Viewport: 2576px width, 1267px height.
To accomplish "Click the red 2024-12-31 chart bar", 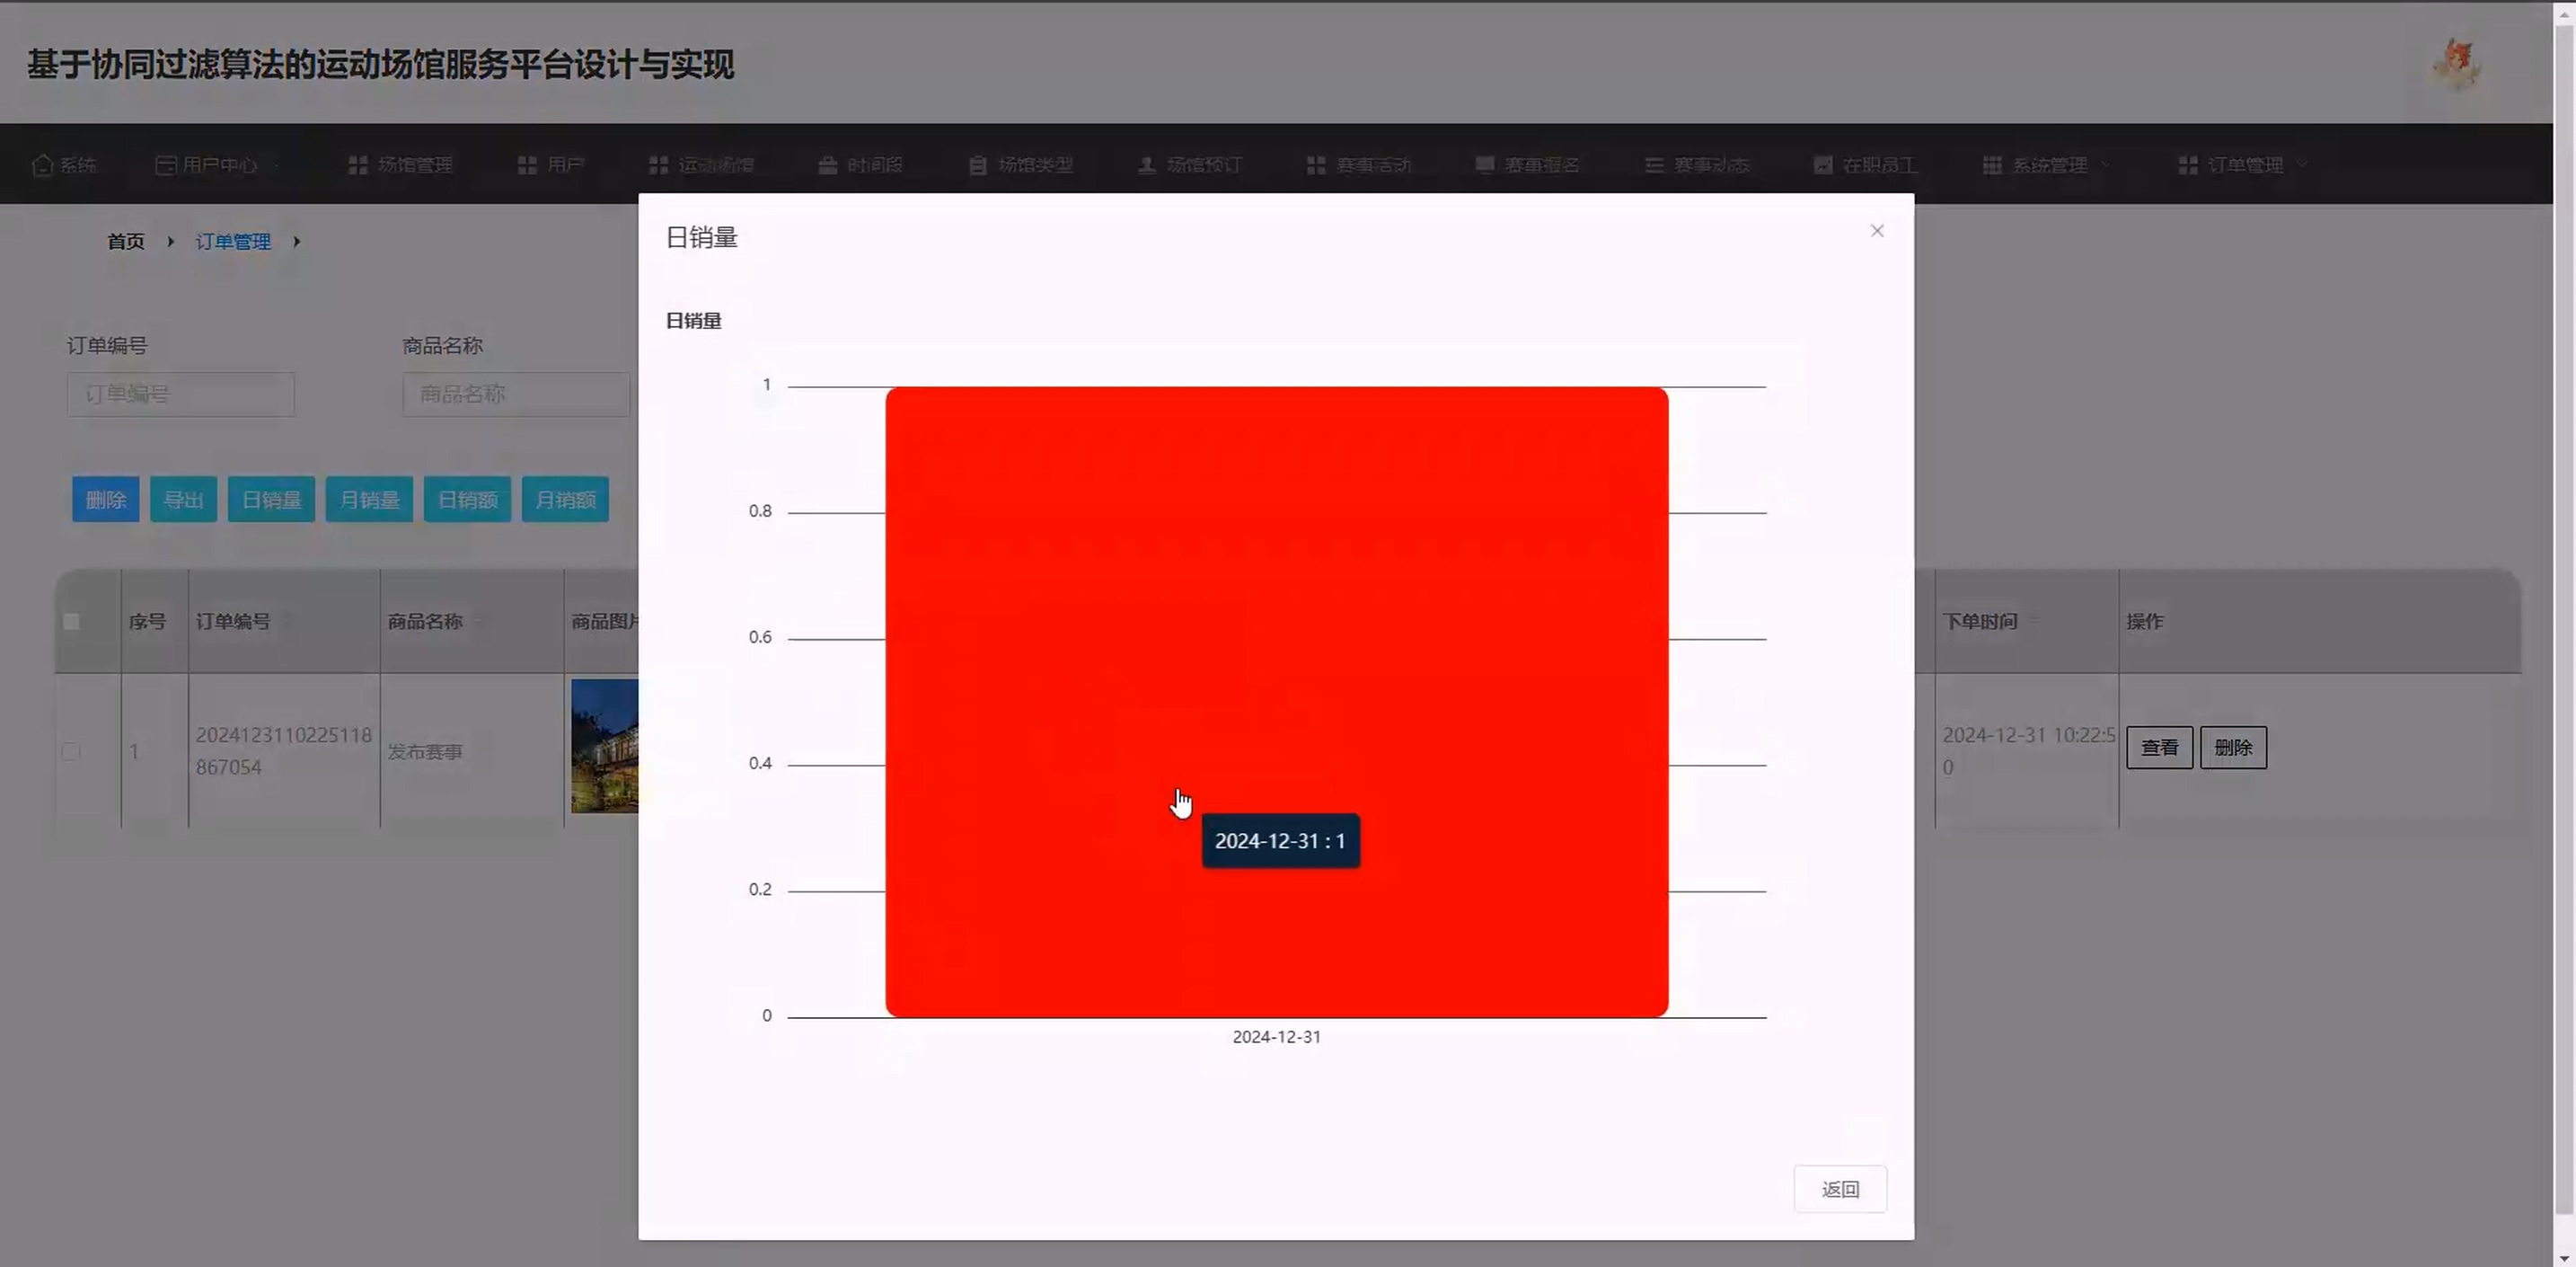I will (1275, 600).
